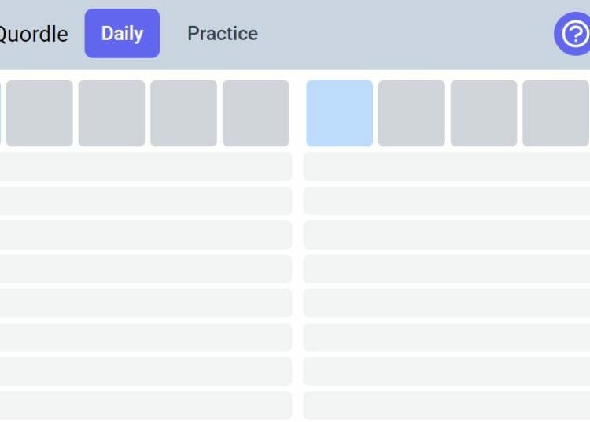Screen dimensions: 590x422
Task: Switch to the Practice tab
Action: tap(223, 34)
